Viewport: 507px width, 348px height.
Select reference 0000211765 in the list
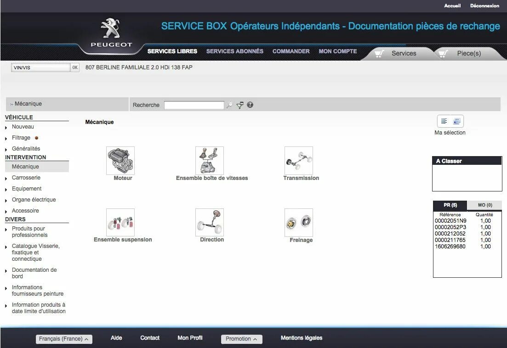pyautogui.click(x=450, y=240)
